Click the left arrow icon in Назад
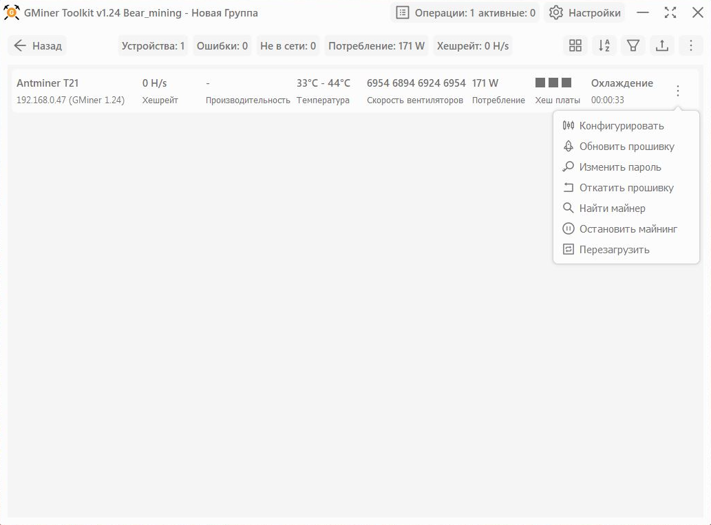The width and height of the screenshot is (711, 525). click(20, 45)
